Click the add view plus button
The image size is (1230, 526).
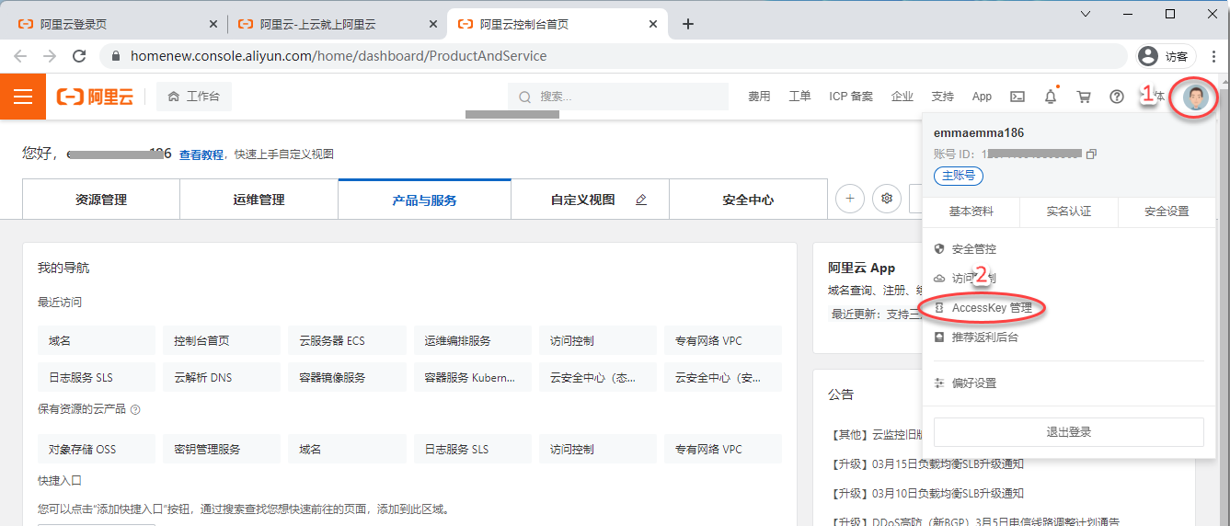[850, 199]
